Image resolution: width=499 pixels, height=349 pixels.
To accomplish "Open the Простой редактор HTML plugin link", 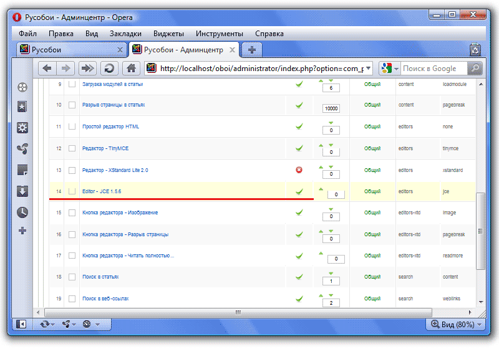I will click(110, 127).
